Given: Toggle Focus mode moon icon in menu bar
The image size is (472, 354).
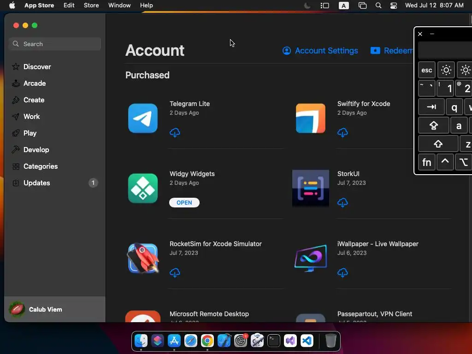Looking at the screenshot, I should coord(307,6).
